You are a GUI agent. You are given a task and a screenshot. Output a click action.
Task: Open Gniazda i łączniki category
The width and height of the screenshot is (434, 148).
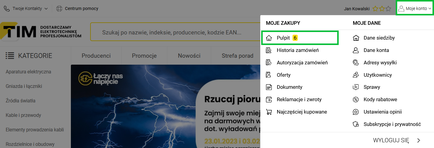[x=24, y=86]
